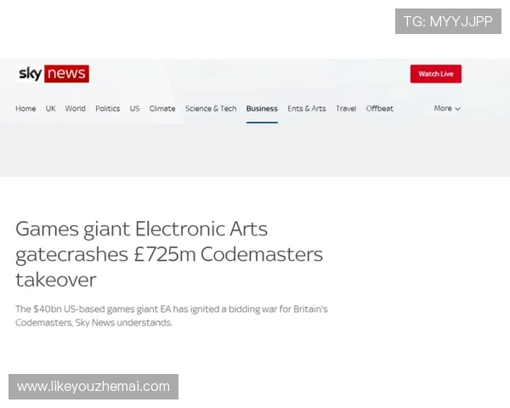Click the article summary about the $40bn EA bid
This screenshot has height=408, width=510.
click(171, 315)
